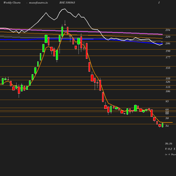Click the 190 price level label
This screenshot has height=176, width=176.
pyautogui.click(x=168, y=51)
